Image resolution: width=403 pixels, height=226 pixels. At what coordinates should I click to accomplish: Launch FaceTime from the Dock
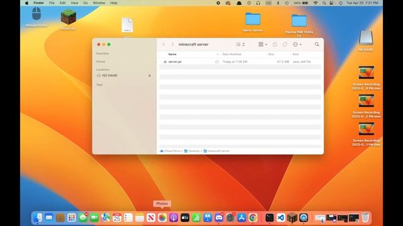[94, 218]
